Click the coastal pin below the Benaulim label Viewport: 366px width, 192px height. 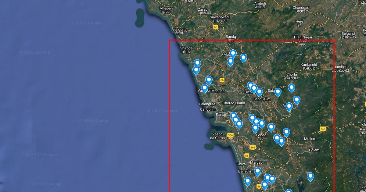click(248, 182)
